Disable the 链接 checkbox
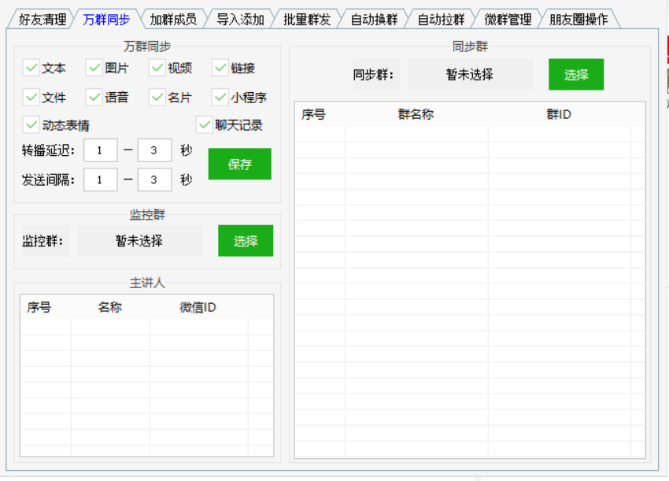Viewport: 669px width, 481px height. (220, 68)
